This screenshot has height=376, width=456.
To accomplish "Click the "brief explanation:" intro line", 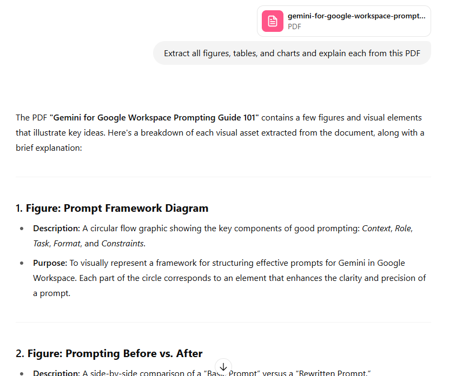I will click(49, 147).
